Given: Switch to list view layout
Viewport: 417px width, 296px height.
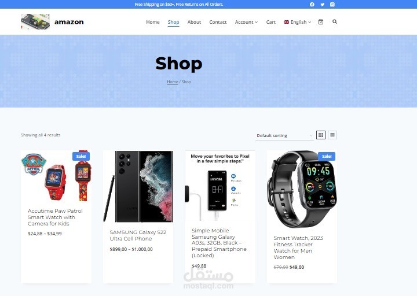Looking at the screenshot, I should 332,135.
